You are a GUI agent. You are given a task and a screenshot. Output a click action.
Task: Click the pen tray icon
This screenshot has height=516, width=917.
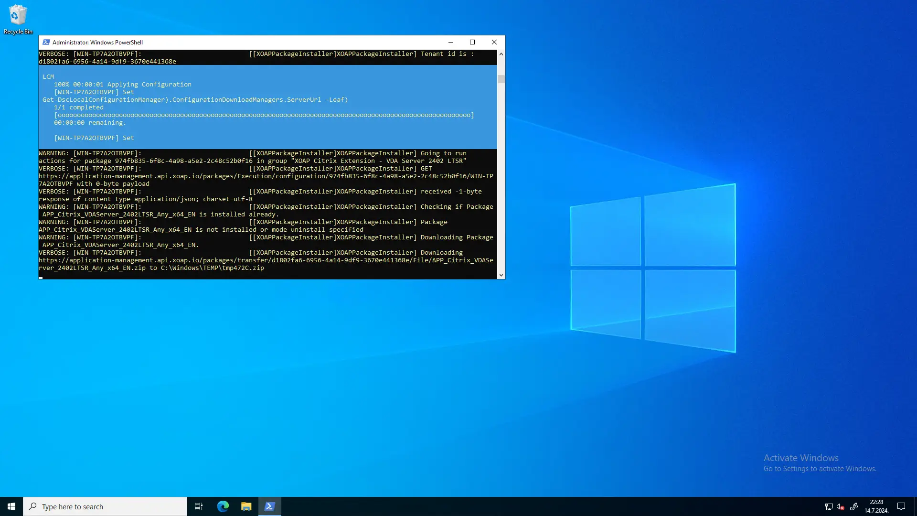[854, 506]
